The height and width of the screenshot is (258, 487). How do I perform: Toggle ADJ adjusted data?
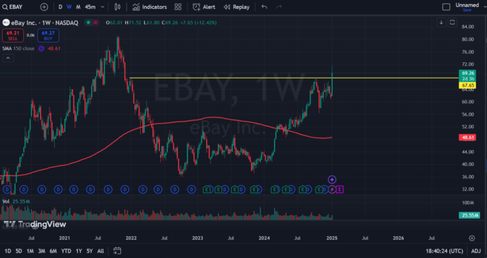tap(476, 251)
